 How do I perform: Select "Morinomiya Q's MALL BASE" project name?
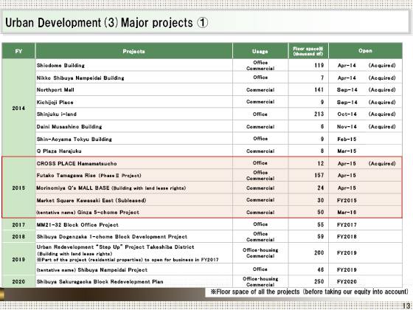[x=73, y=188]
